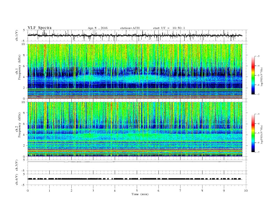The width and height of the screenshot is (277, 214).
Task: Click the "2" kHz tick of the ch.1 spectrogram
Action: pos(24,88)
